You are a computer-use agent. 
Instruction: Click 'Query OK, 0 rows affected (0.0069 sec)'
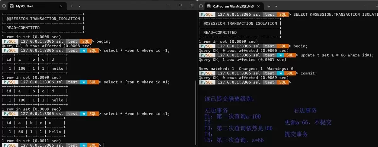pos(243,78)
